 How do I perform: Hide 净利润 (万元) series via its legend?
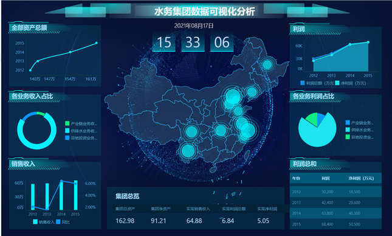coord(351,83)
